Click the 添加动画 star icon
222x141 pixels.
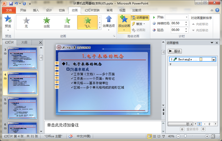tap(124, 19)
